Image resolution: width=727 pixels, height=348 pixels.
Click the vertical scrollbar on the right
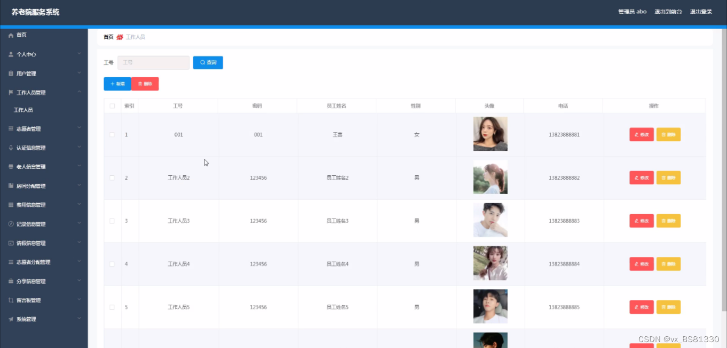pyautogui.click(x=724, y=171)
